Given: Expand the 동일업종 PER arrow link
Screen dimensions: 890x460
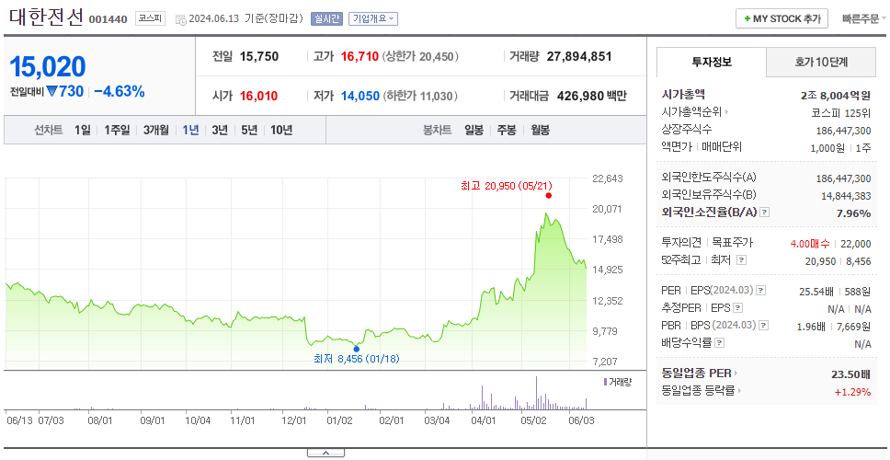Looking at the screenshot, I should [x=736, y=374].
